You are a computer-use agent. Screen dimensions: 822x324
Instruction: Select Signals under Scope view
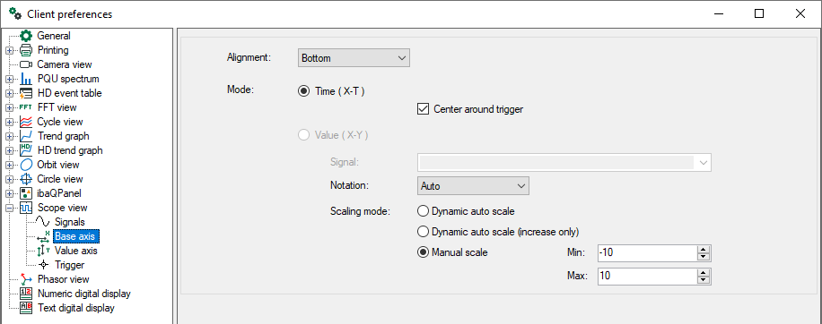[x=70, y=222]
